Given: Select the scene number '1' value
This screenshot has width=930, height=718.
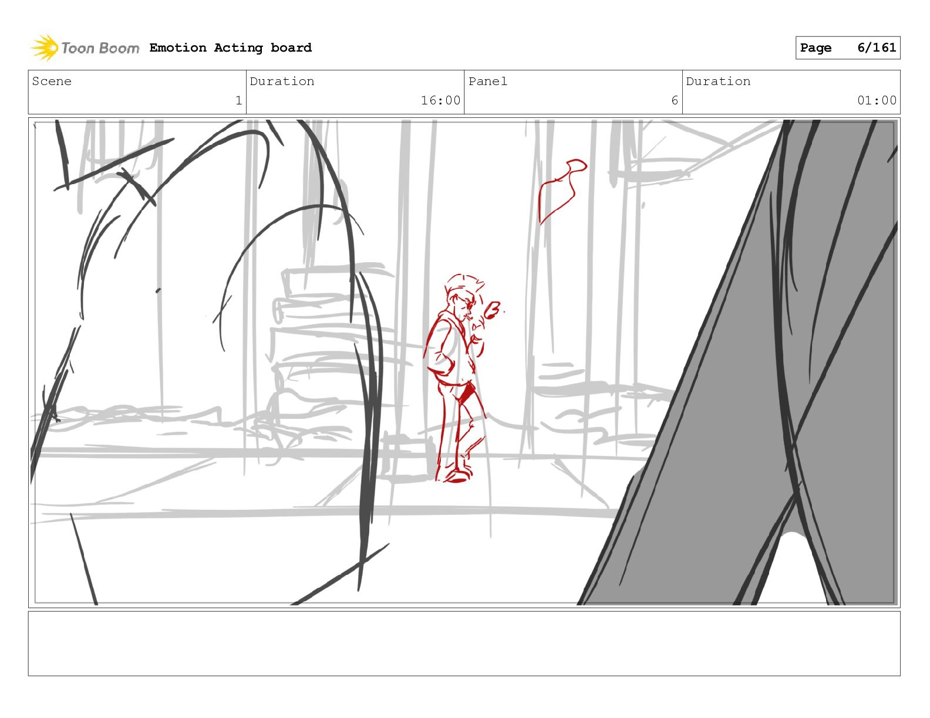Looking at the screenshot, I should click(238, 100).
